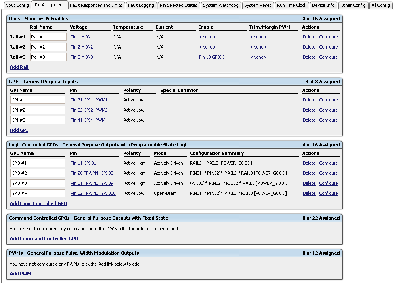The image size is (394, 283).
Task: Switch to the System Watchdog tab
Action: point(221,5)
